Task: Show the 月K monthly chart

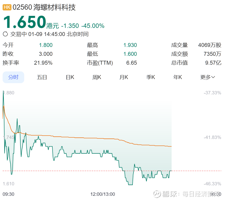Action: coord(124,77)
